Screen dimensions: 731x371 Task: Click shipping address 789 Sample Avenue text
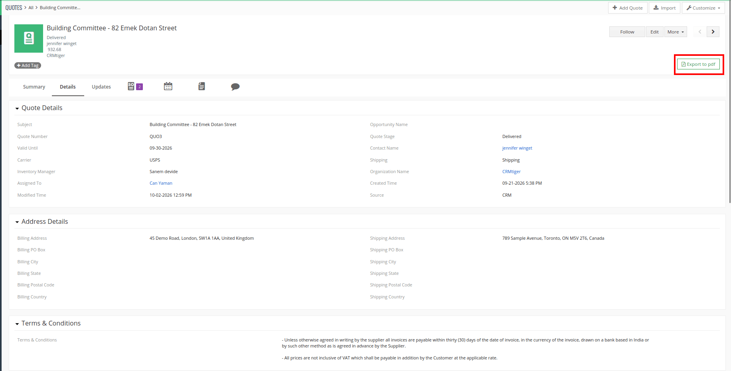pyautogui.click(x=553, y=238)
